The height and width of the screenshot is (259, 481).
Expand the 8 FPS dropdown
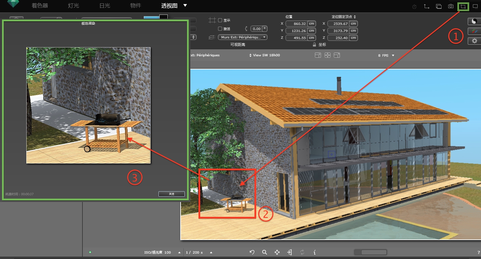pos(386,55)
